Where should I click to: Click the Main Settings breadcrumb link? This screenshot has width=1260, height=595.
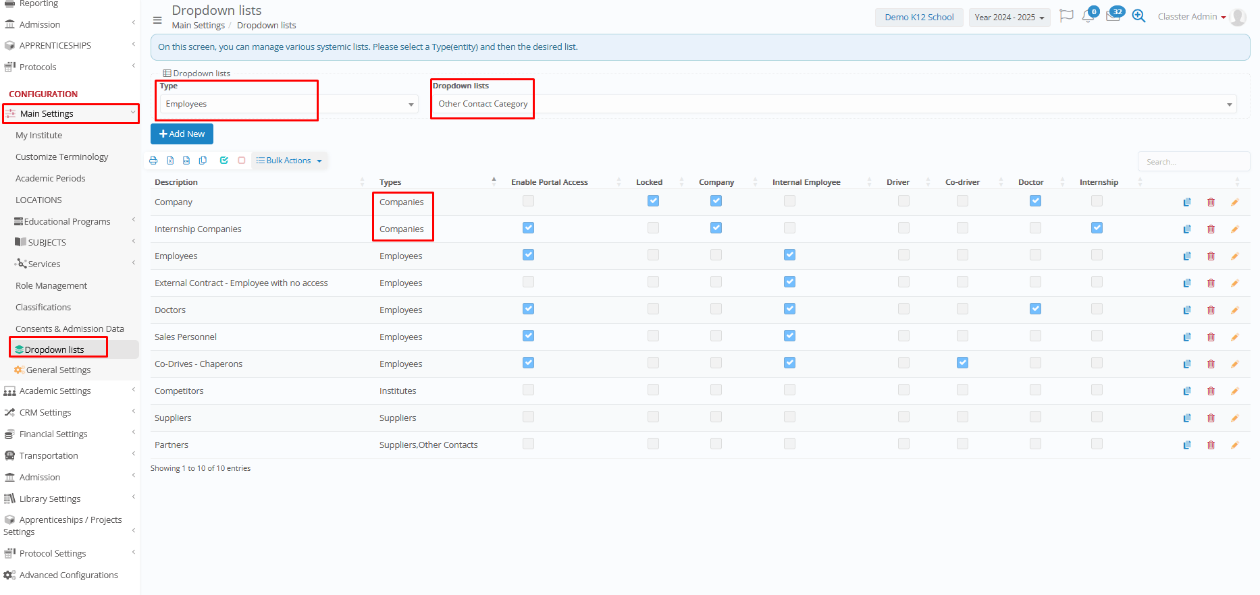point(198,26)
